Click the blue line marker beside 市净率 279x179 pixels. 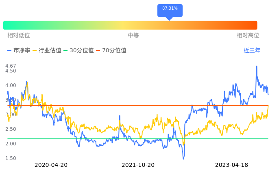point(10,51)
